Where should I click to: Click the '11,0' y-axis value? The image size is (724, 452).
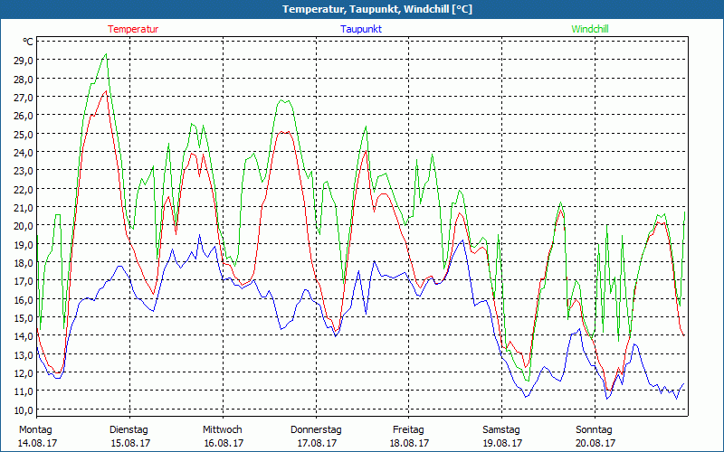coord(24,391)
